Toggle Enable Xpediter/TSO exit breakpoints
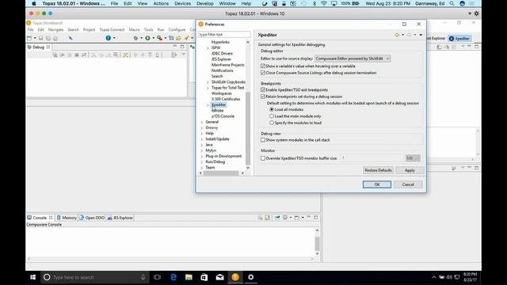507x285 pixels. point(263,89)
